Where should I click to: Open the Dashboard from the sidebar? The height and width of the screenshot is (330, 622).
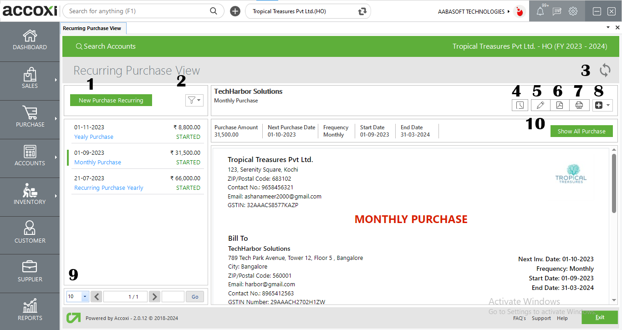[x=30, y=40]
